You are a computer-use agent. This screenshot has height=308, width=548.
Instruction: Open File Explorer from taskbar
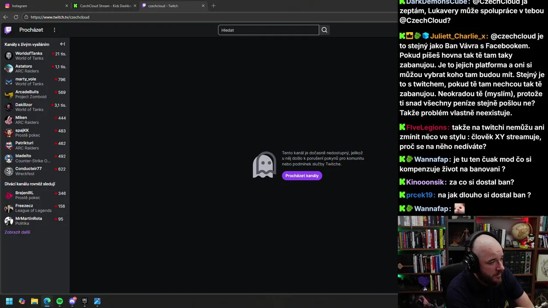click(34, 301)
